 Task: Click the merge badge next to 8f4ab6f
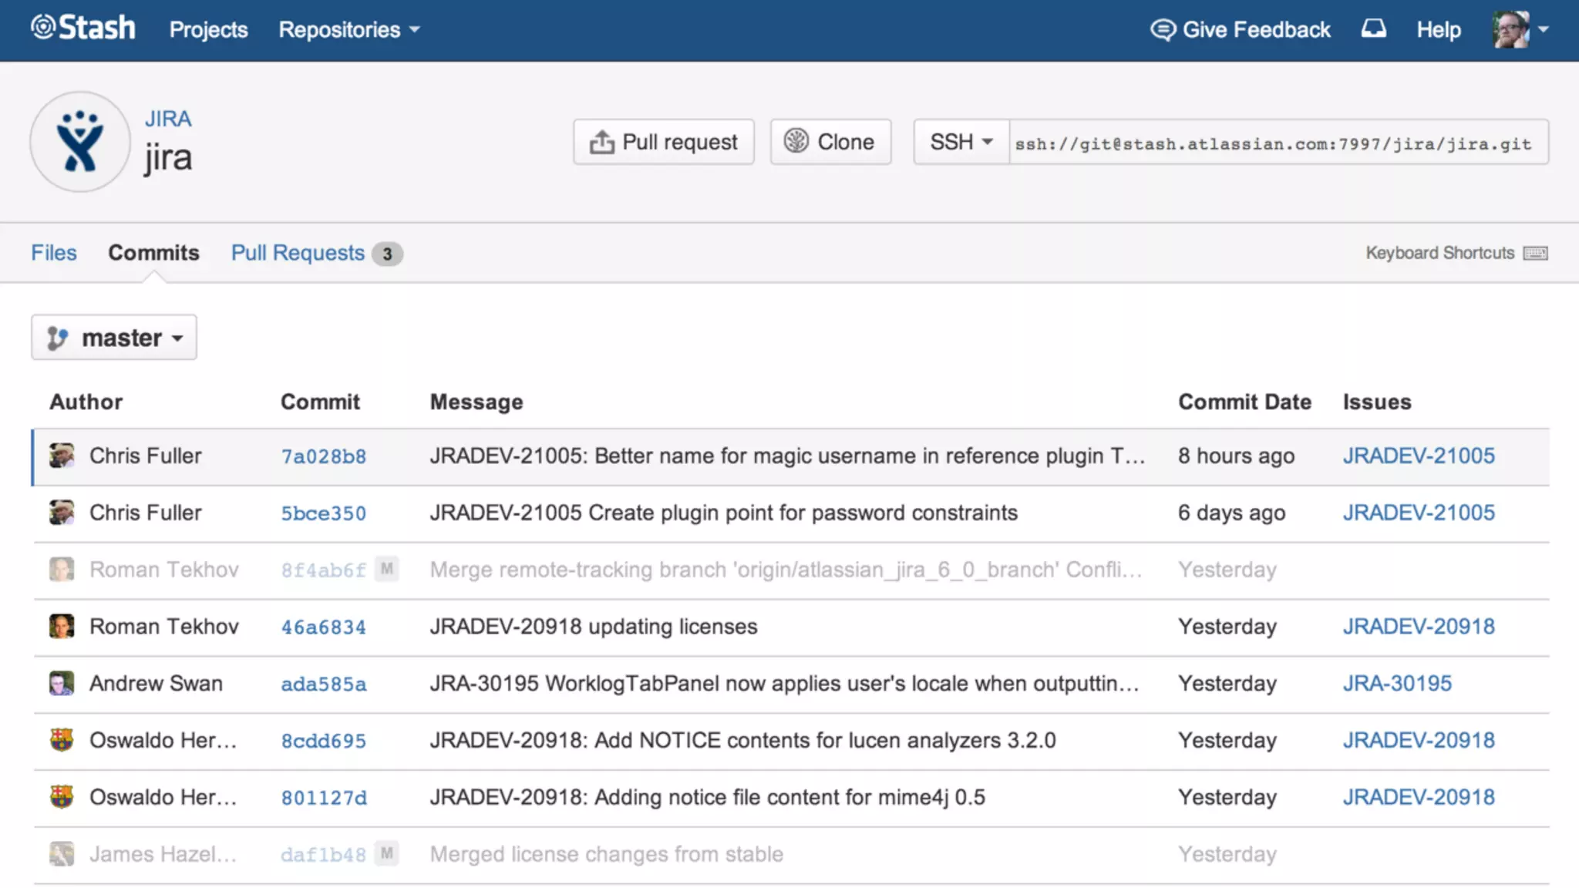pos(387,570)
